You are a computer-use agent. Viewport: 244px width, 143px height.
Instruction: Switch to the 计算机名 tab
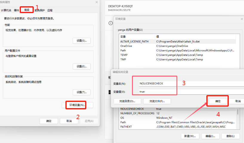(x=6, y=10)
